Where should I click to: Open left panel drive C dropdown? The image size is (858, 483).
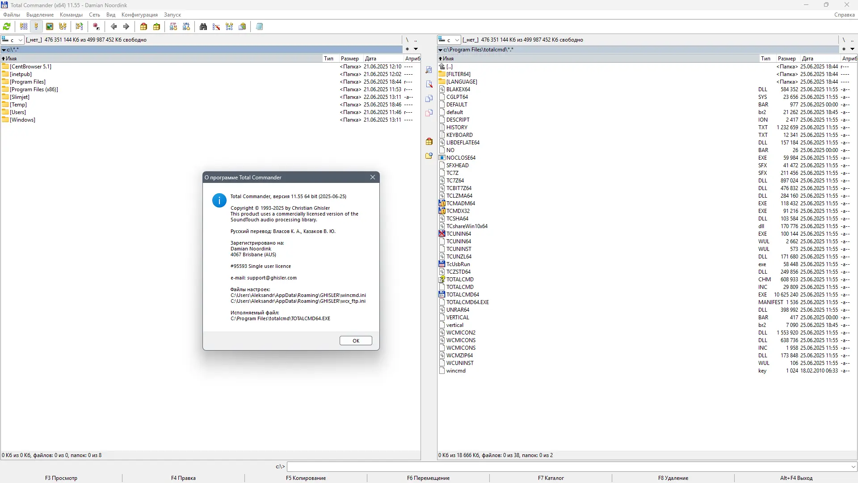pos(20,40)
